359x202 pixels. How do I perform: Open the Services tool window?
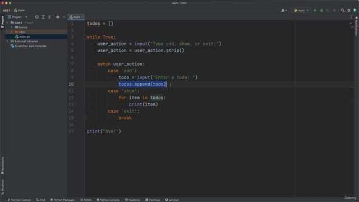pyautogui.click(x=172, y=200)
